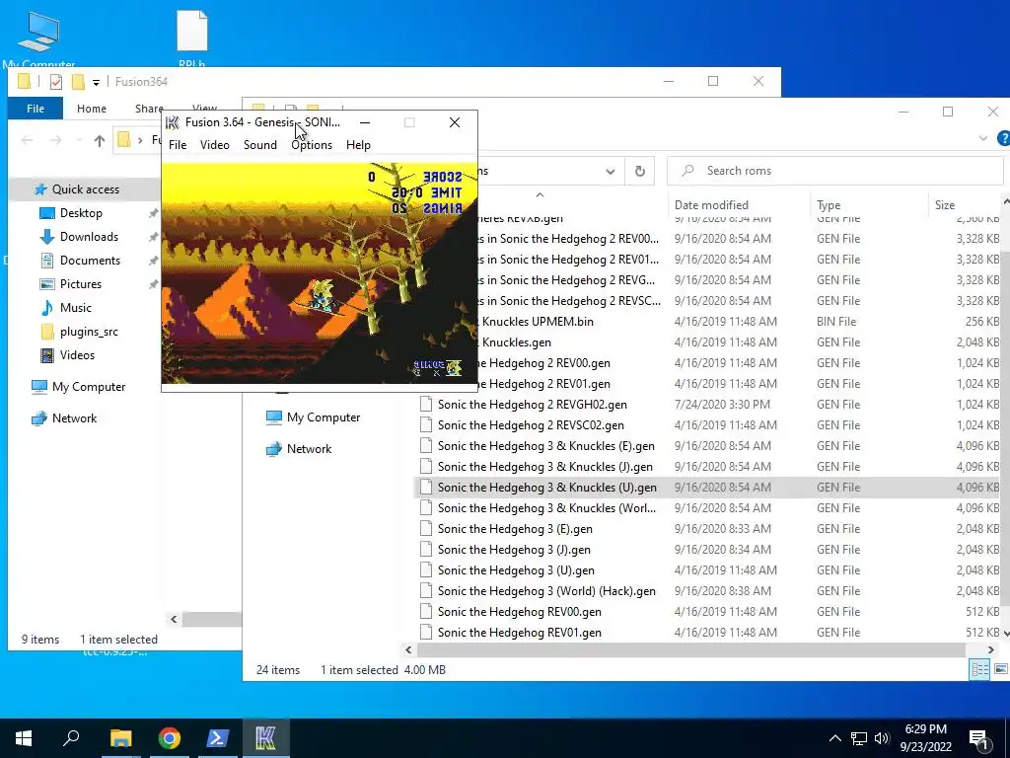Select Sonic the Hedgehog REV00.gen

tap(519, 612)
